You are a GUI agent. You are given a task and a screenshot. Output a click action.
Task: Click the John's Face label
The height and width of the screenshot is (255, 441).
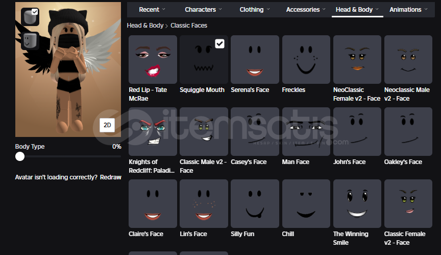tap(349, 162)
